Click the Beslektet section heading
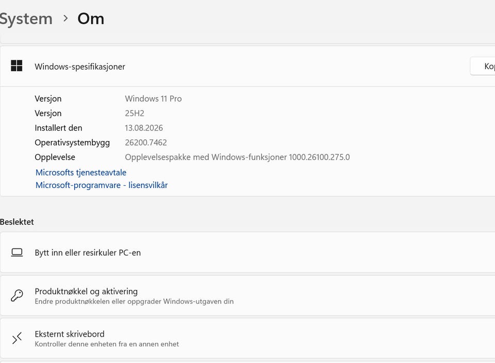Viewport: 495px width, 363px height. [x=17, y=222]
